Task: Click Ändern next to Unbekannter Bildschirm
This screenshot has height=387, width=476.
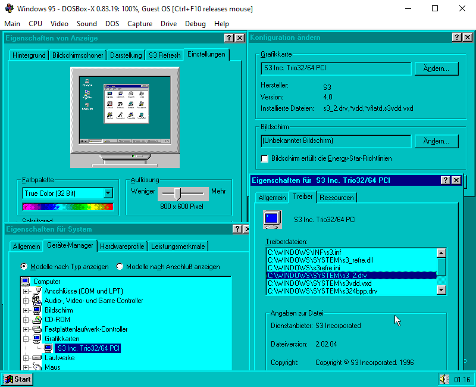Action: pyautogui.click(x=436, y=141)
